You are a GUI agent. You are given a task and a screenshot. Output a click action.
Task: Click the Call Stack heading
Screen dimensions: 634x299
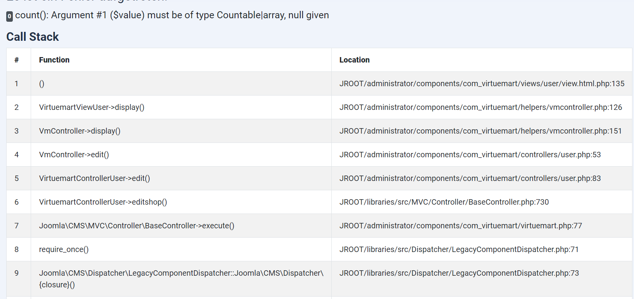click(x=33, y=37)
